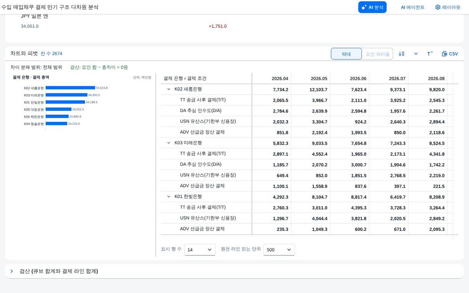Click the 차이 분해 범위: 전체 범위 text
The height and width of the screenshot is (293, 469).
[x=36, y=67]
